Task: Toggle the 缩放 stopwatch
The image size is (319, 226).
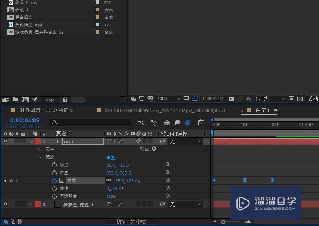Action: [x=54, y=180]
